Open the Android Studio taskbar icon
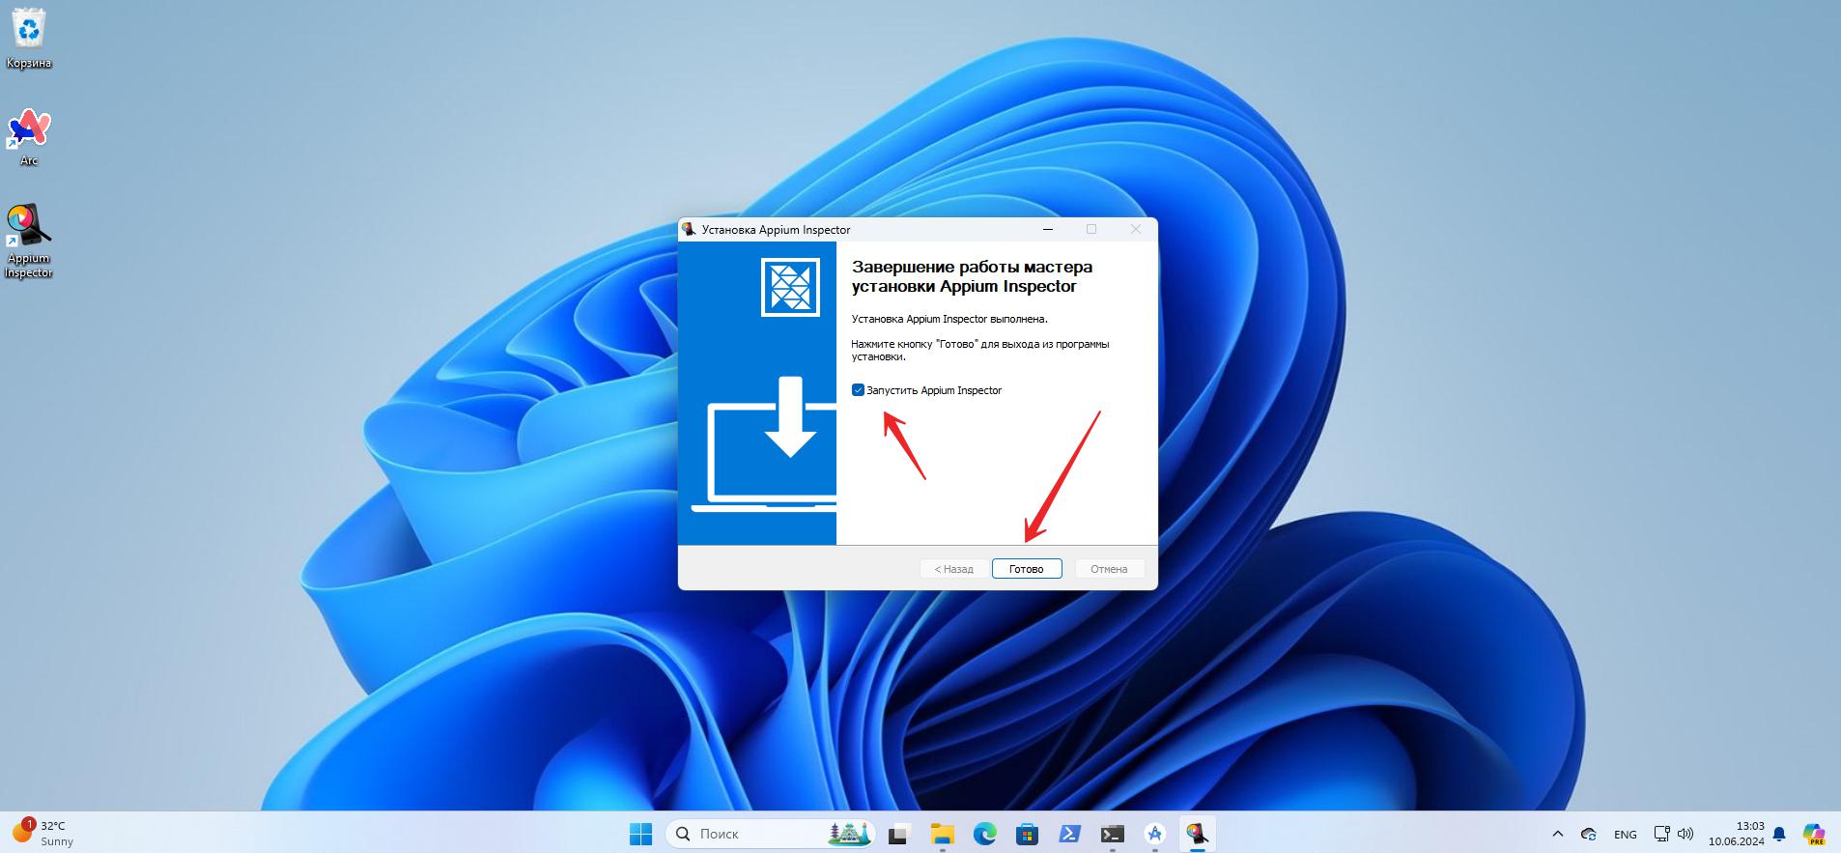The width and height of the screenshot is (1841, 853). pos(1154,834)
